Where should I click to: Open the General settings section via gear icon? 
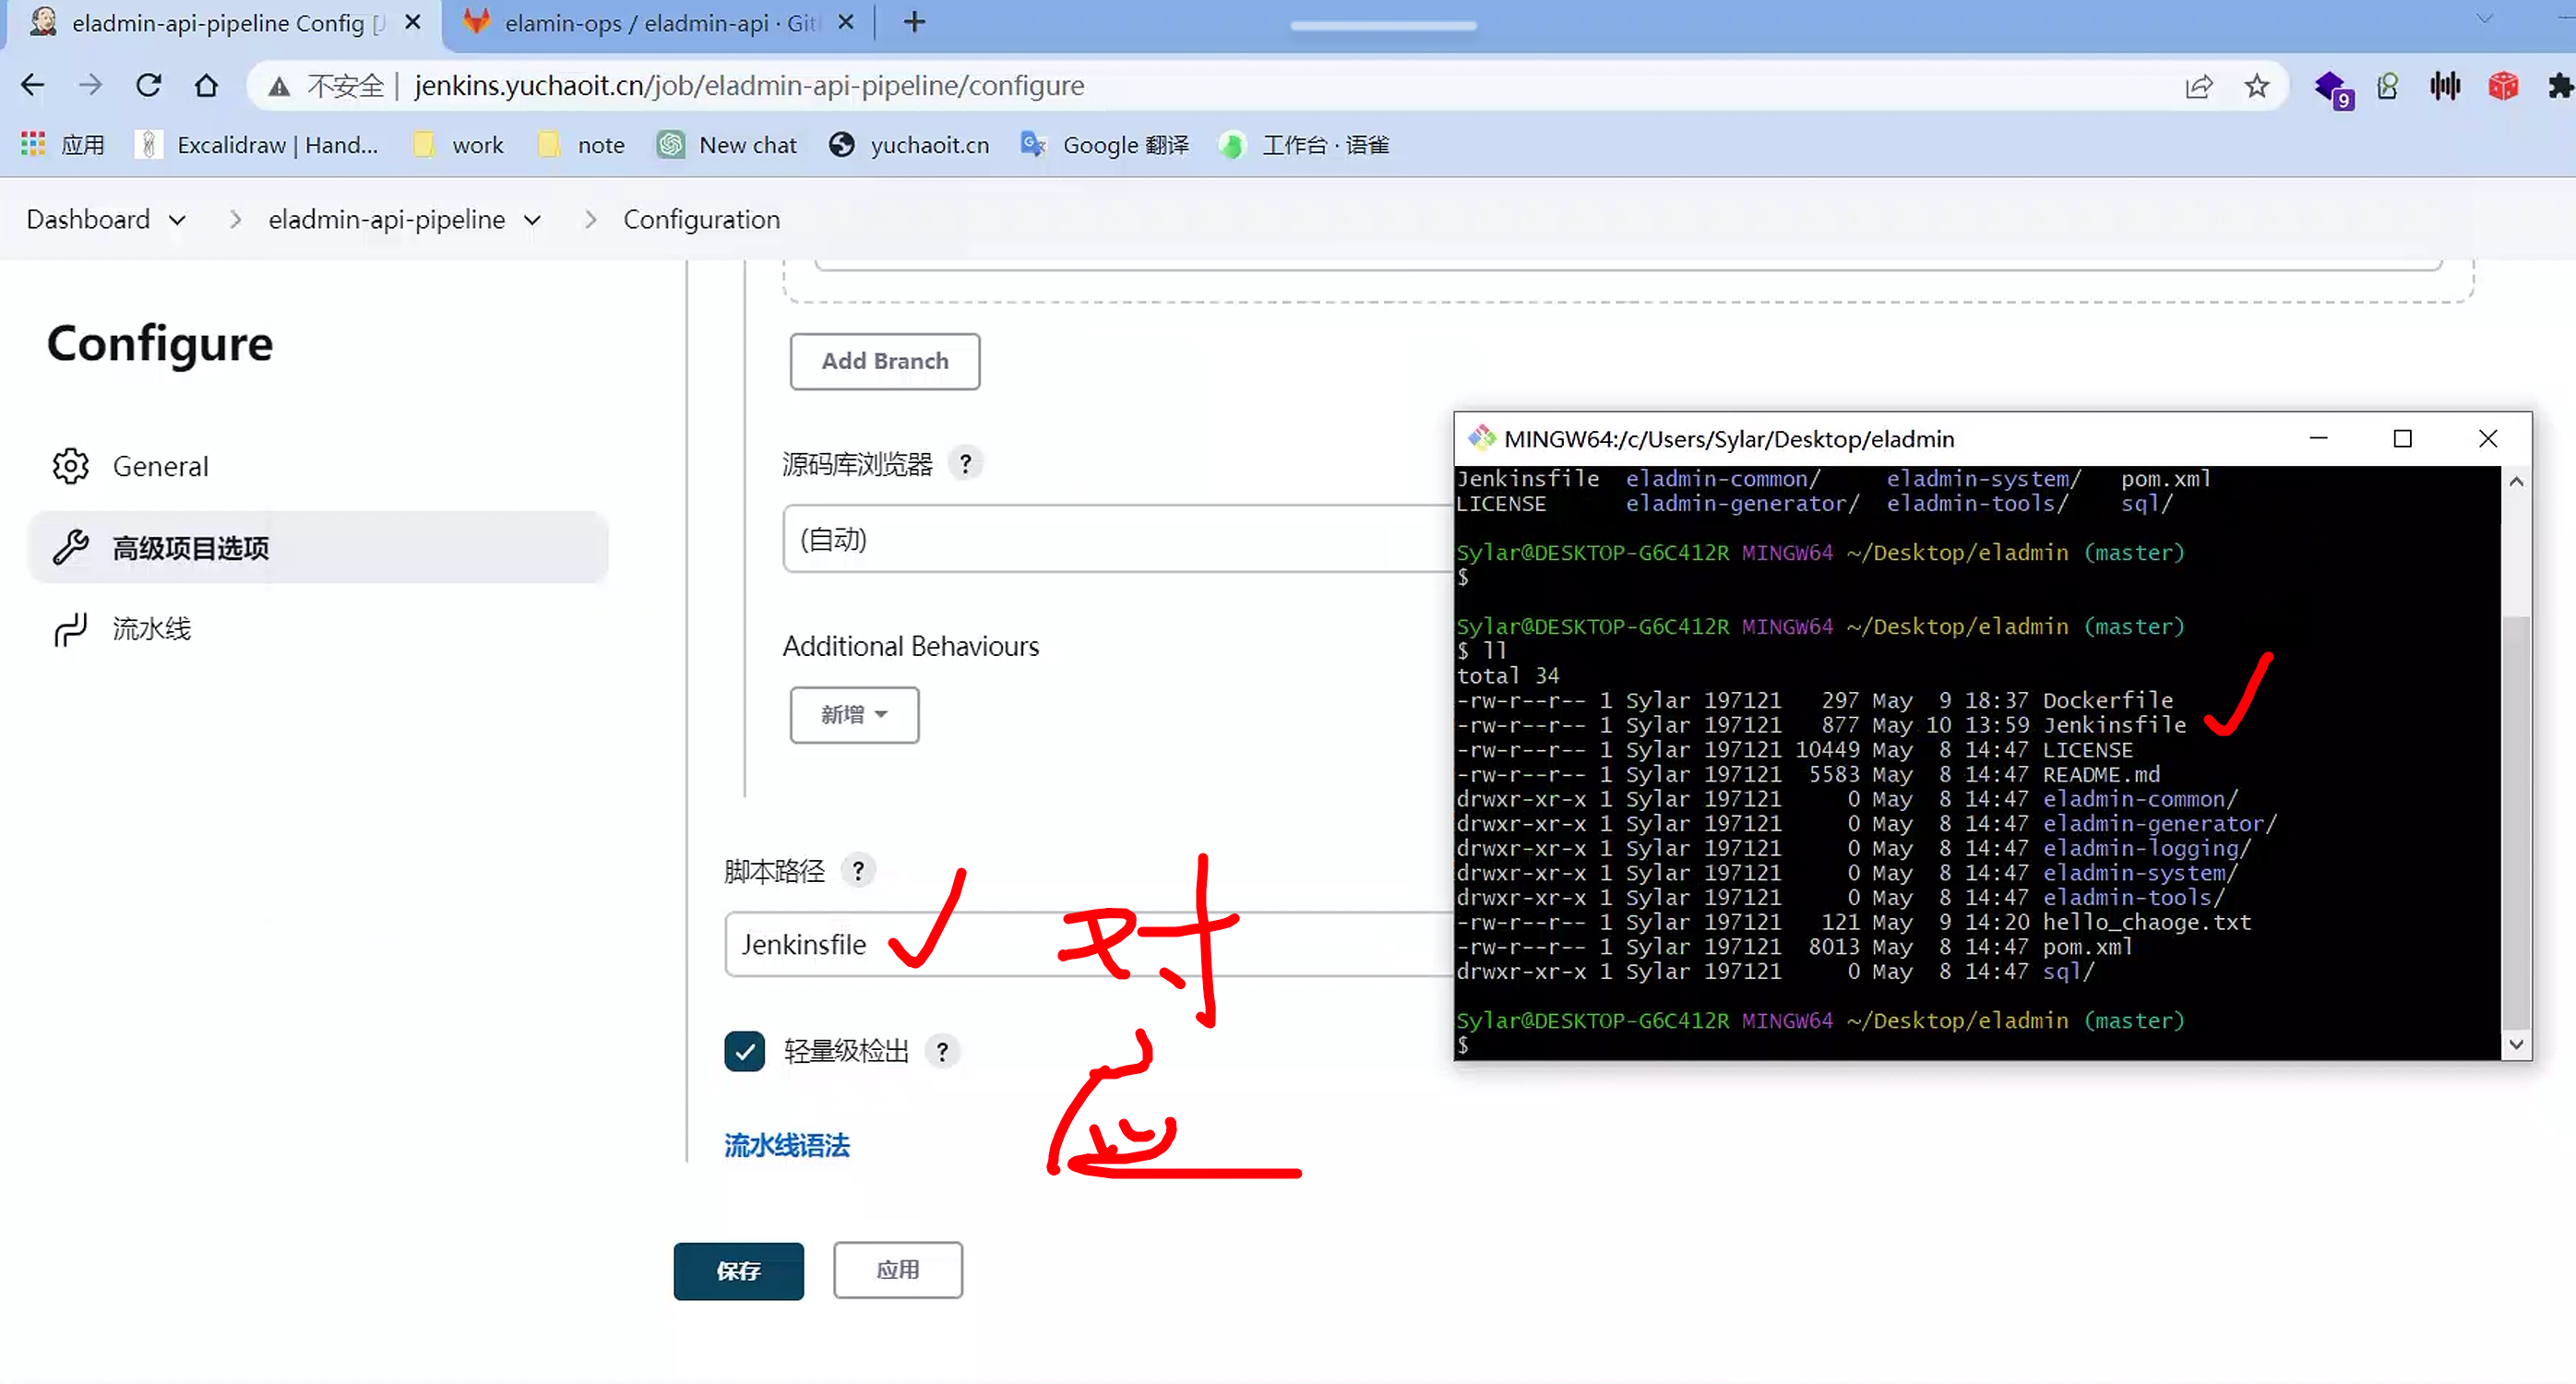[x=70, y=465]
